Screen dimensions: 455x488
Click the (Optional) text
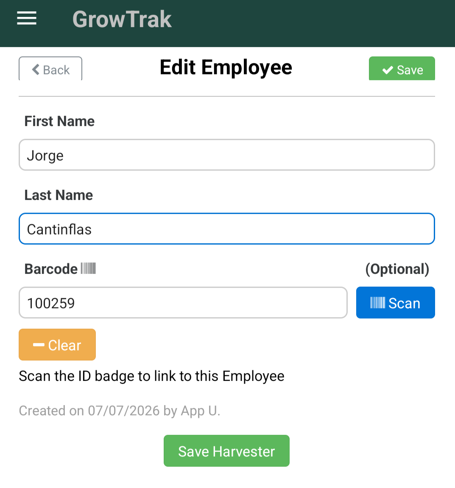pos(397,269)
